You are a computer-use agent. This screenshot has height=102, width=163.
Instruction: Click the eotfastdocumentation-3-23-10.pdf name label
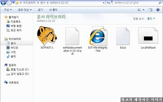click(72, 51)
